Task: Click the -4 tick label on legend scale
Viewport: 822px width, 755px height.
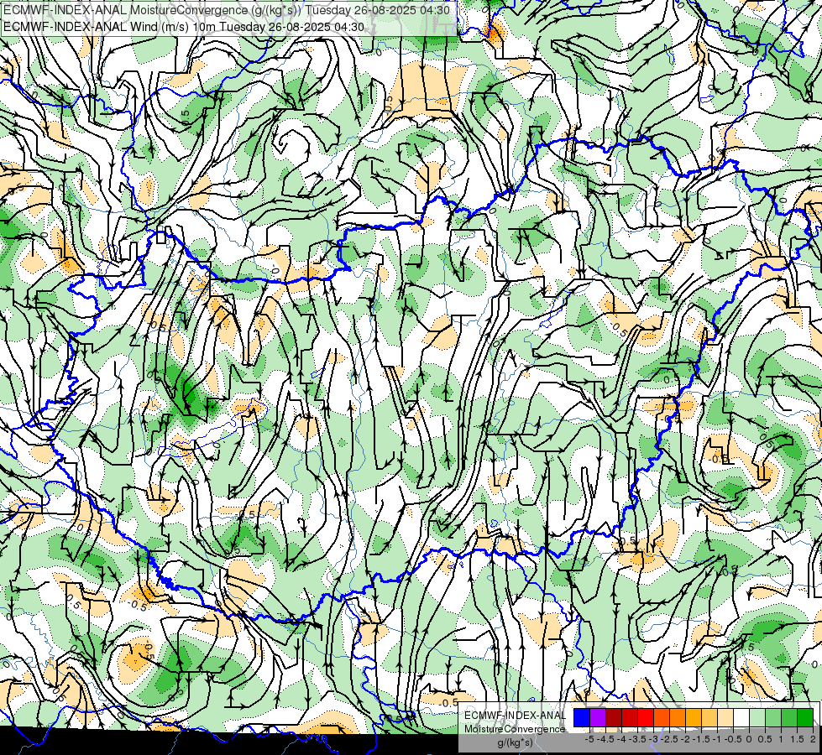Action: coord(621,739)
